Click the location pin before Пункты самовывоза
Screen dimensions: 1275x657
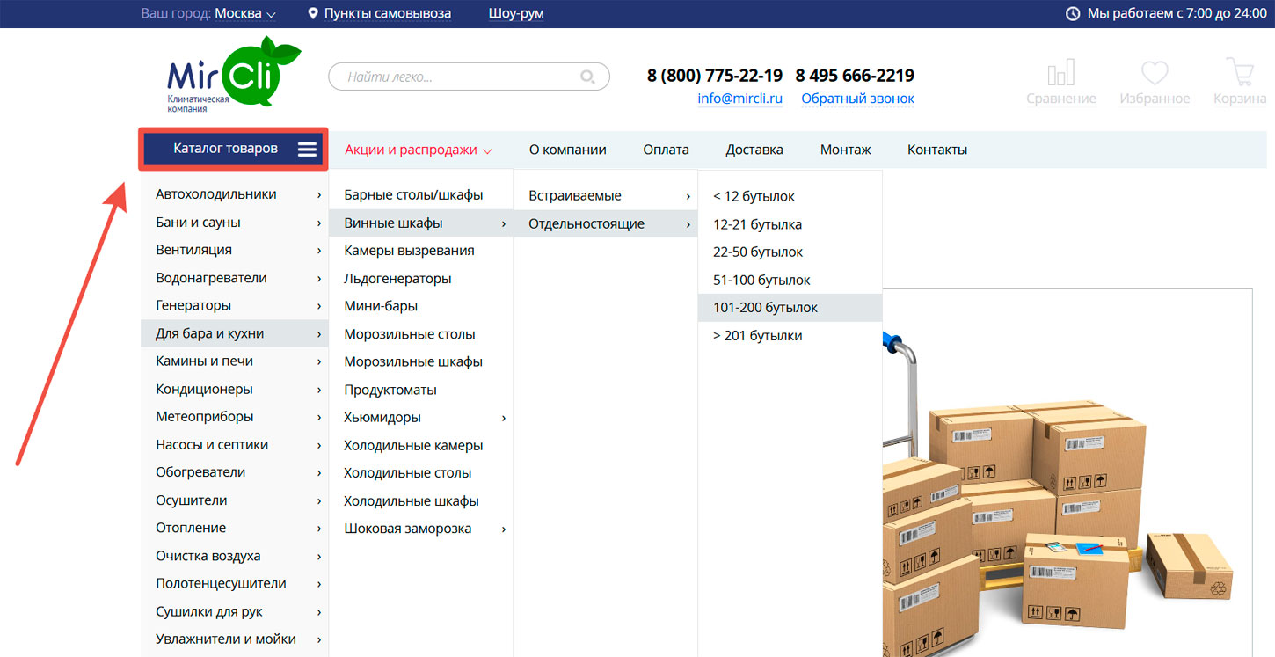click(x=313, y=14)
